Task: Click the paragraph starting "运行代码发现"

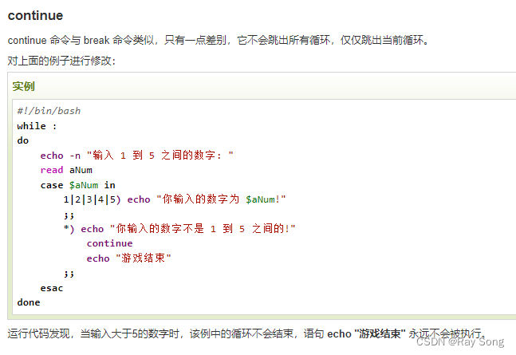Action: click(246, 333)
